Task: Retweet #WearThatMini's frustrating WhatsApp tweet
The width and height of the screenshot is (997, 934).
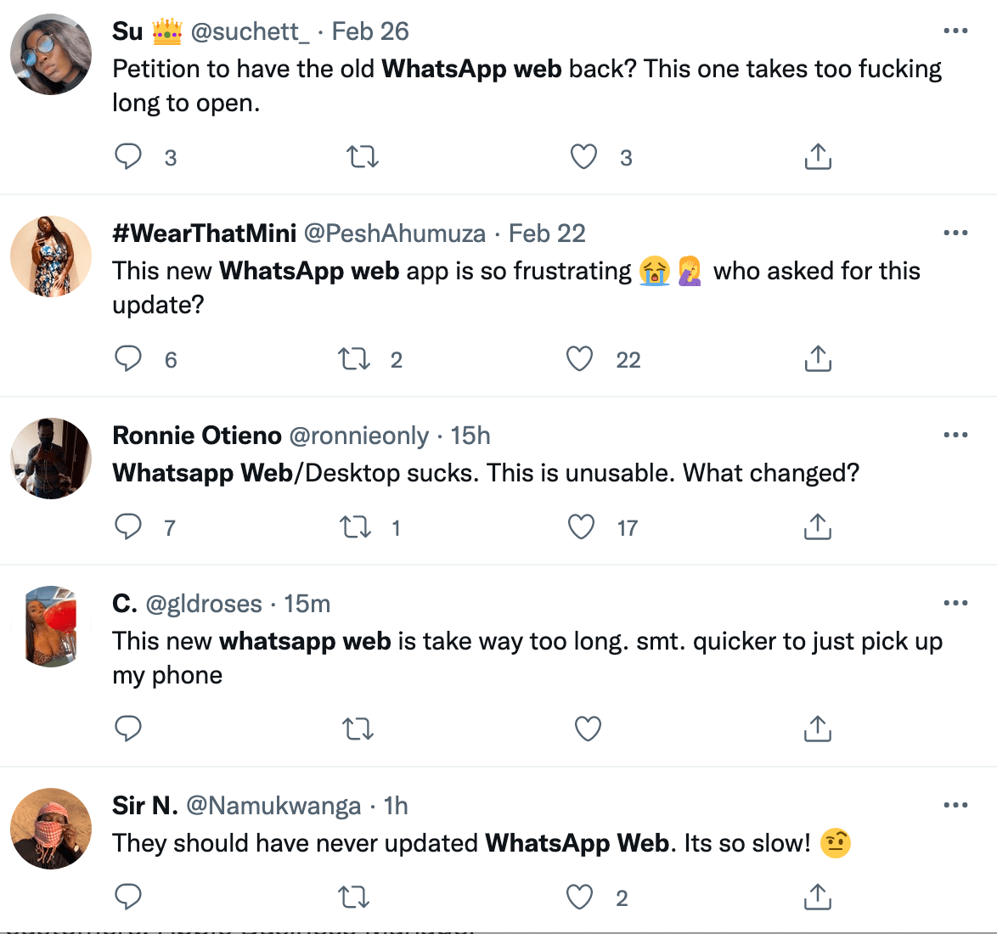Action: [352, 358]
